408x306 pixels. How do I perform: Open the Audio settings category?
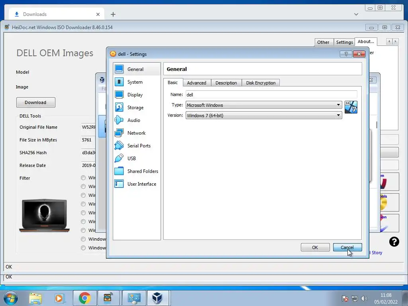click(137, 120)
